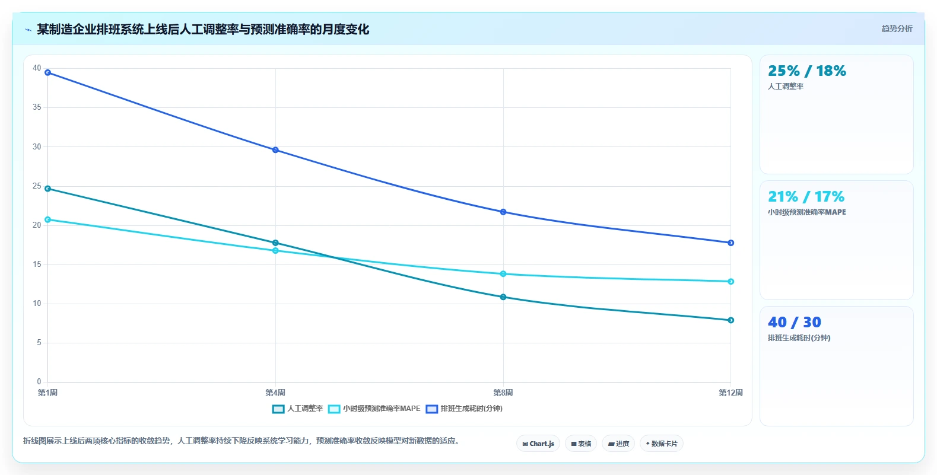
Task: Click the 小时级预测准确率MAPE card label
Action: 807,212
